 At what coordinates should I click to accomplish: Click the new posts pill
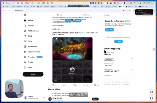click(x=73, y=21)
